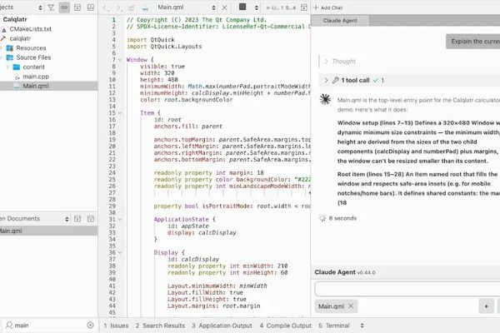Click the Claude asterisk logo in chat
500x333 pixels.
[325, 99]
